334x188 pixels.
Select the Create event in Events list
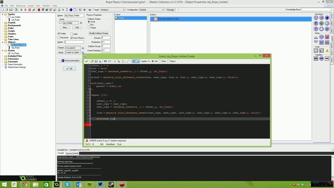point(130,18)
